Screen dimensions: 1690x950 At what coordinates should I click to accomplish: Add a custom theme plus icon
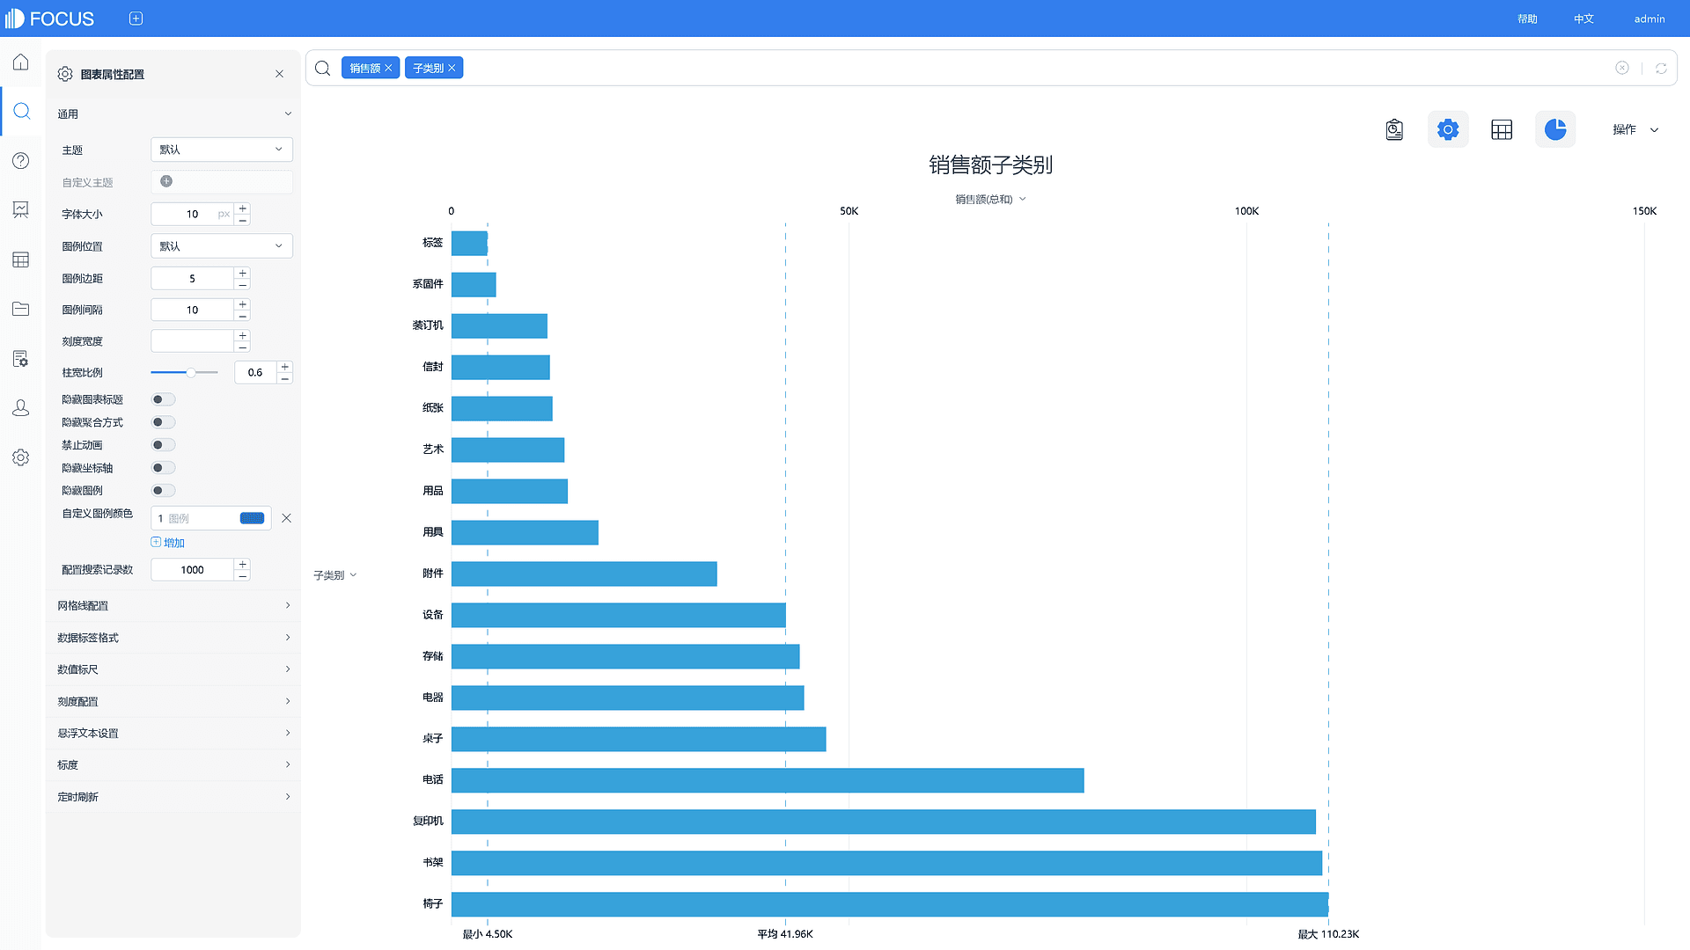[x=166, y=181]
